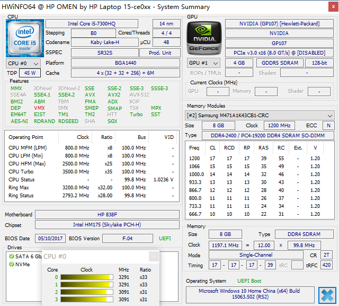The width and height of the screenshot is (339, 306).
Task: Open the GPU #1 selector dropdown
Action: coord(203,63)
